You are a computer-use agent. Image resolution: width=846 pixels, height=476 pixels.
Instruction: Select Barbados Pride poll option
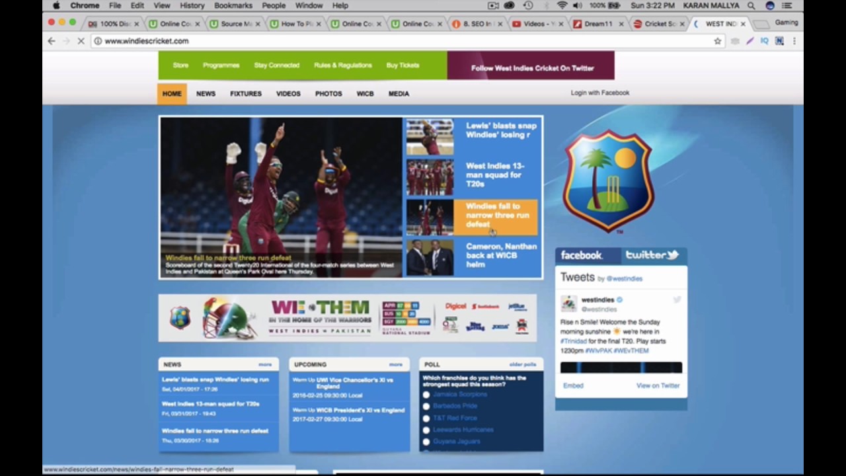click(x=426, y=406)
